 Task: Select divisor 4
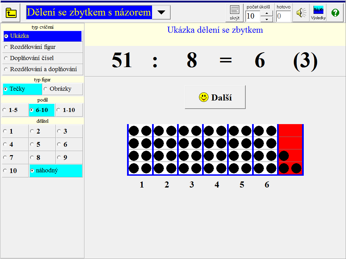point(15,144)
